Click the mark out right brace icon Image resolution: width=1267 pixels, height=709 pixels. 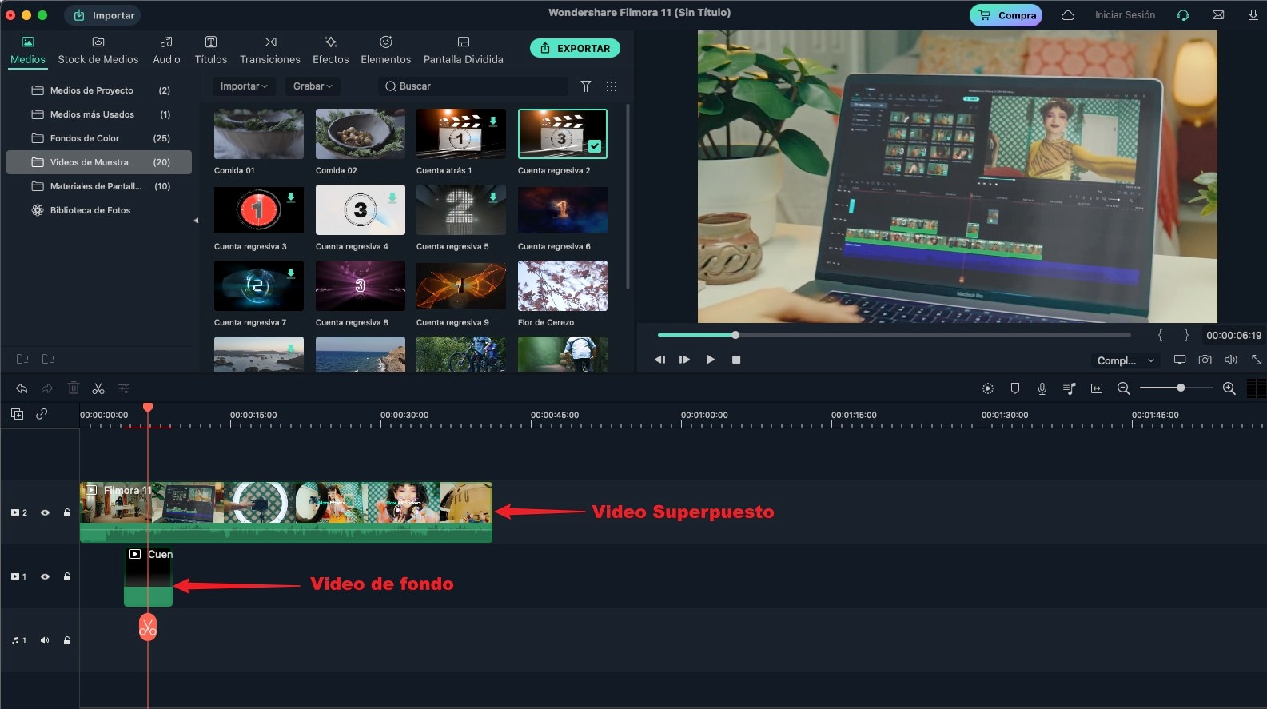tap(1186, 335)
